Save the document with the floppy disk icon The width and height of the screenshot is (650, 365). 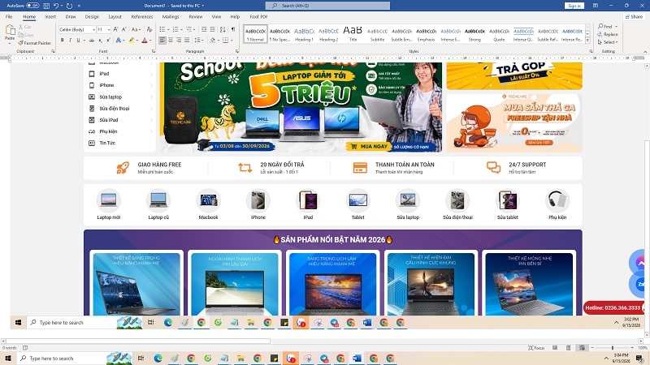pos(46,6)
